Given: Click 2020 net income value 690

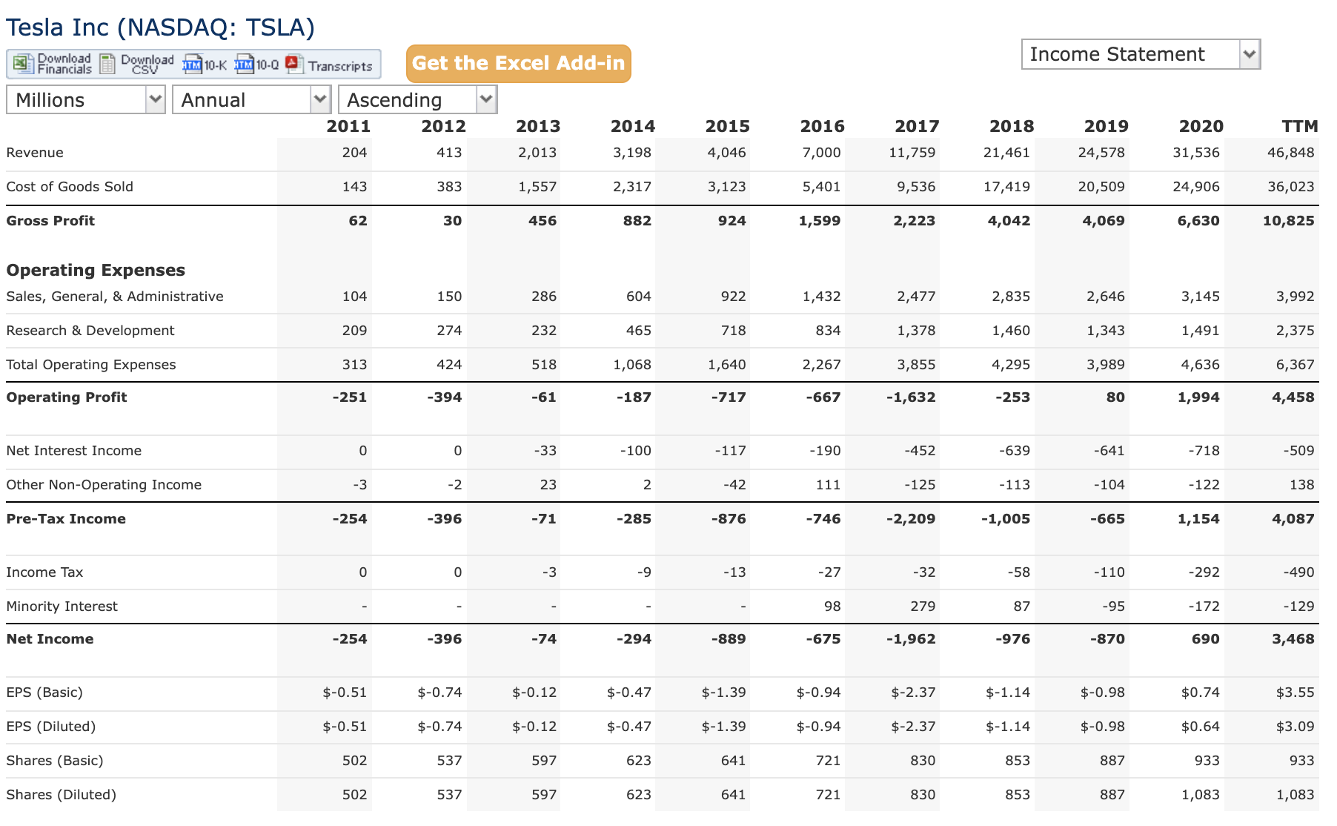Looking at the screenshot, I should [1206, 639].
